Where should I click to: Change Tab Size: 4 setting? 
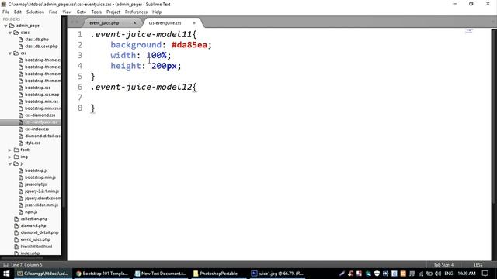tap(443, 265)
